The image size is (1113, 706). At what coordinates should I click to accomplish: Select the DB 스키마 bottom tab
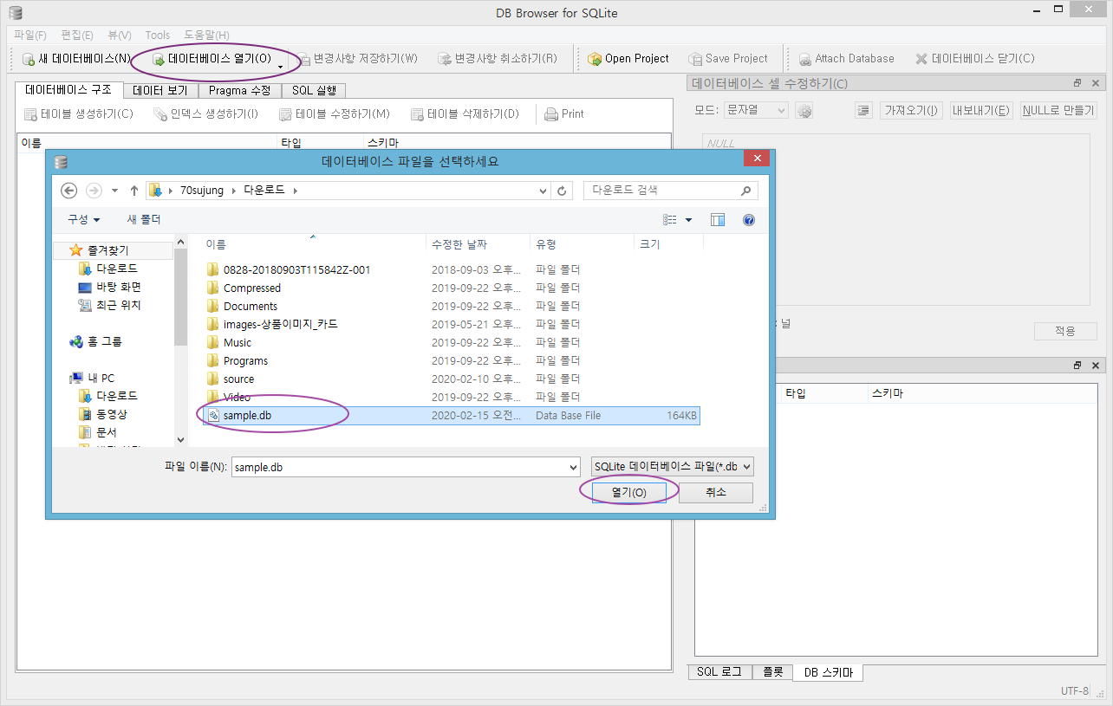click(x=828, y=672)
